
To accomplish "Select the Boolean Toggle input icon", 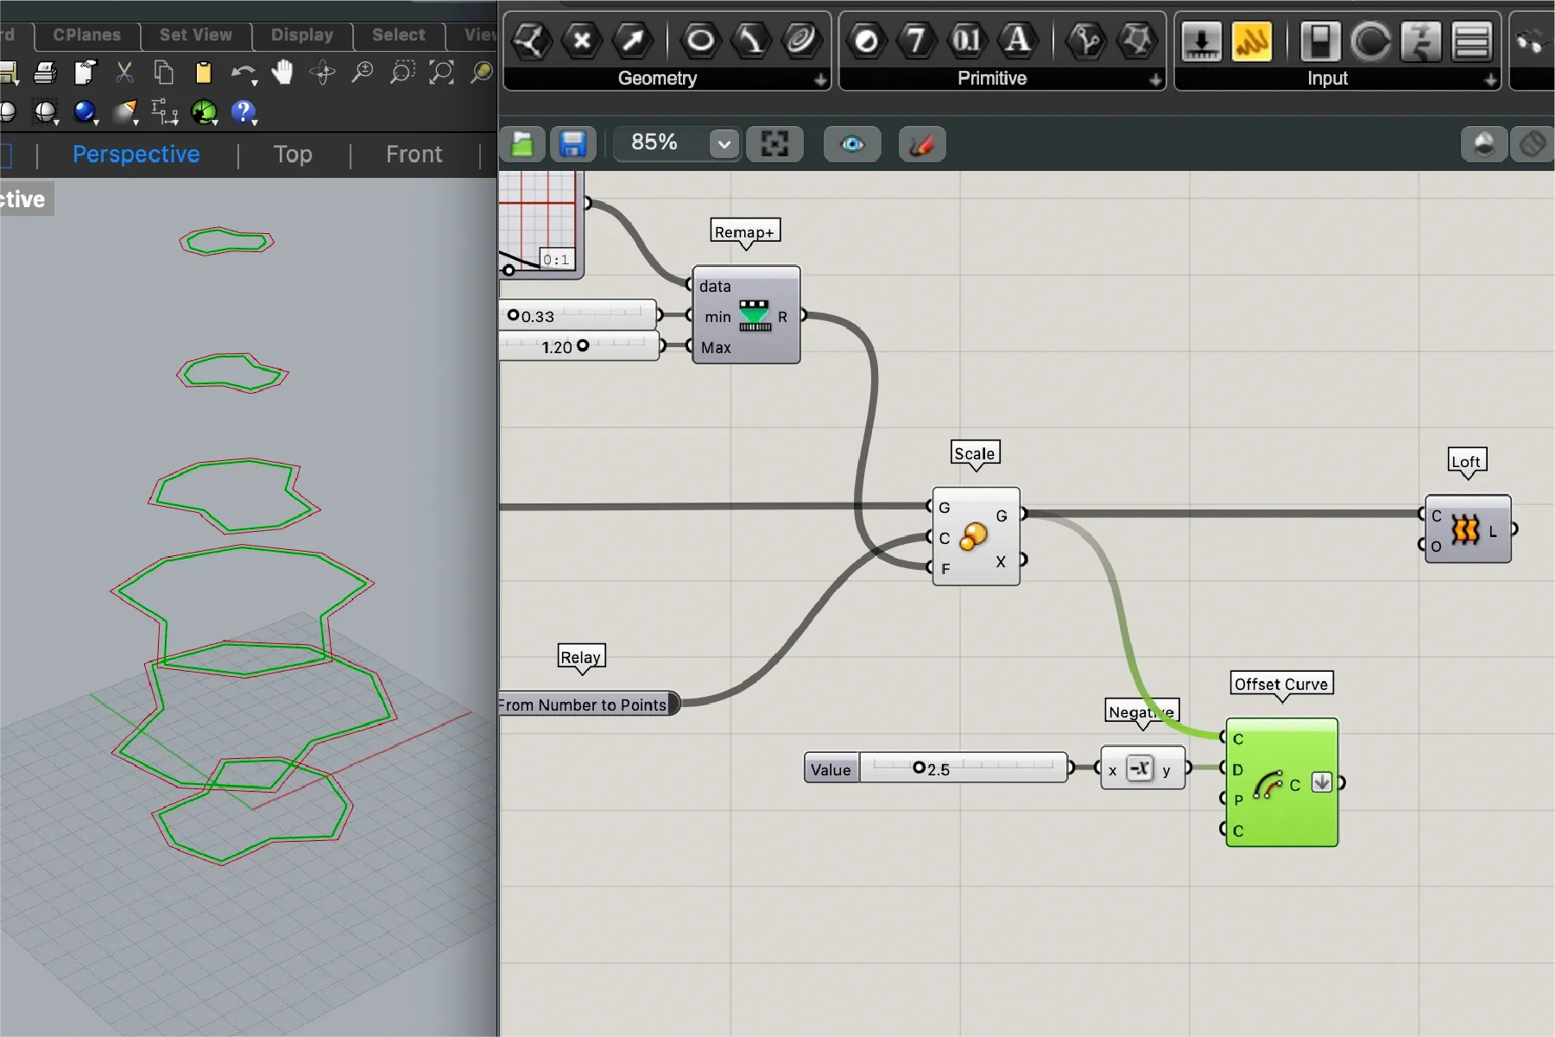I will pyautogui.click(x=1319, y=41).
